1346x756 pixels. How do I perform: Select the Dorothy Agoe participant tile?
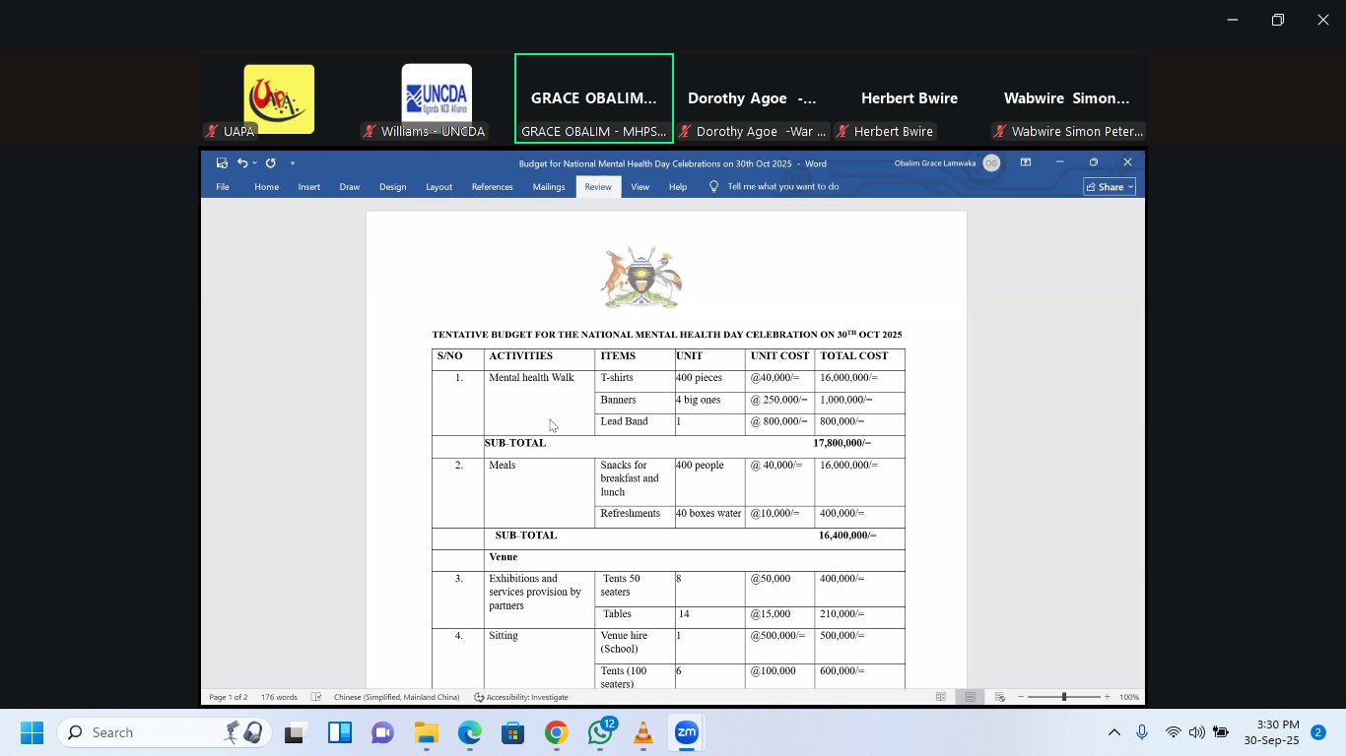(752, 99)
